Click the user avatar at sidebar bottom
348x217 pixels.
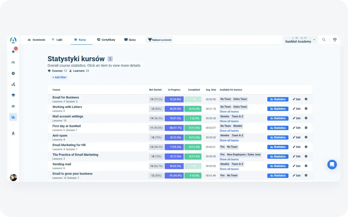pos(13,177)
